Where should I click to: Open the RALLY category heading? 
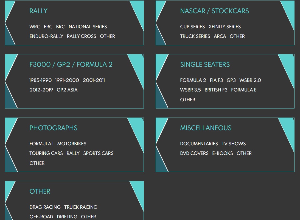[x=38, y=11]
